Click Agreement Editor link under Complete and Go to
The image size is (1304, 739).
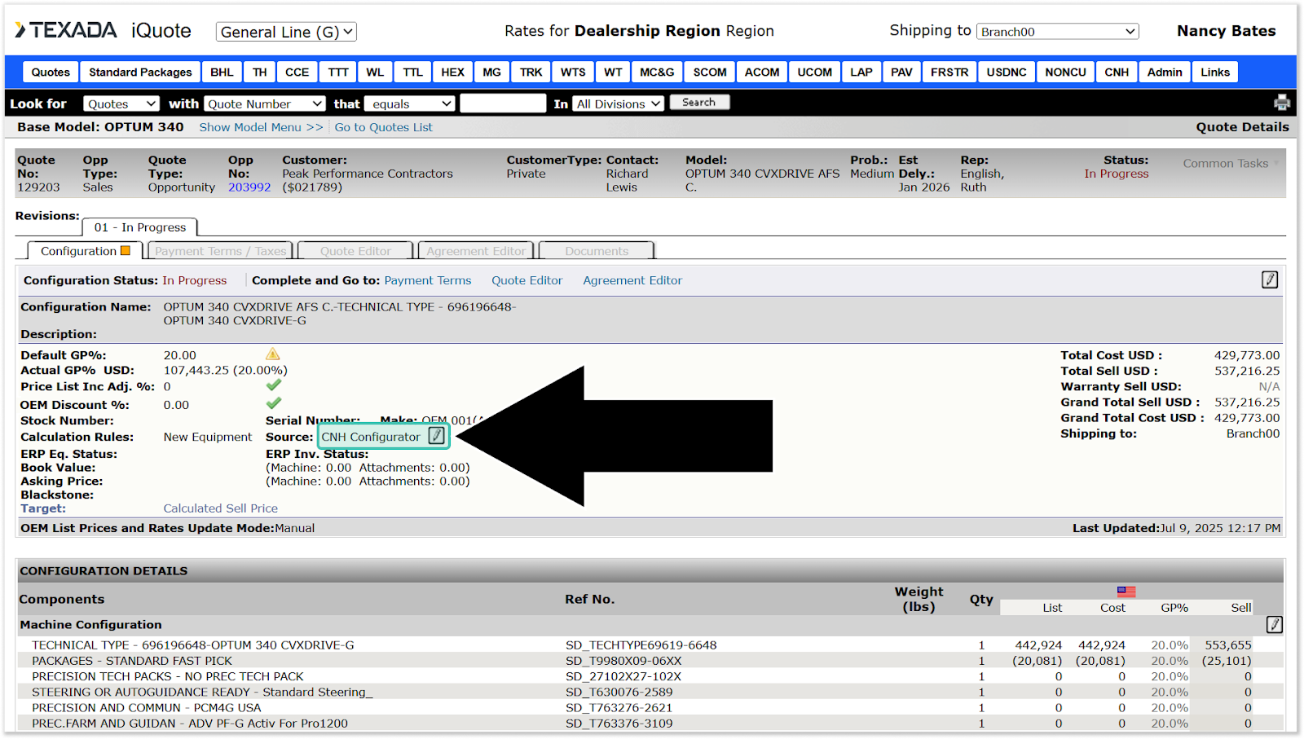632,280
